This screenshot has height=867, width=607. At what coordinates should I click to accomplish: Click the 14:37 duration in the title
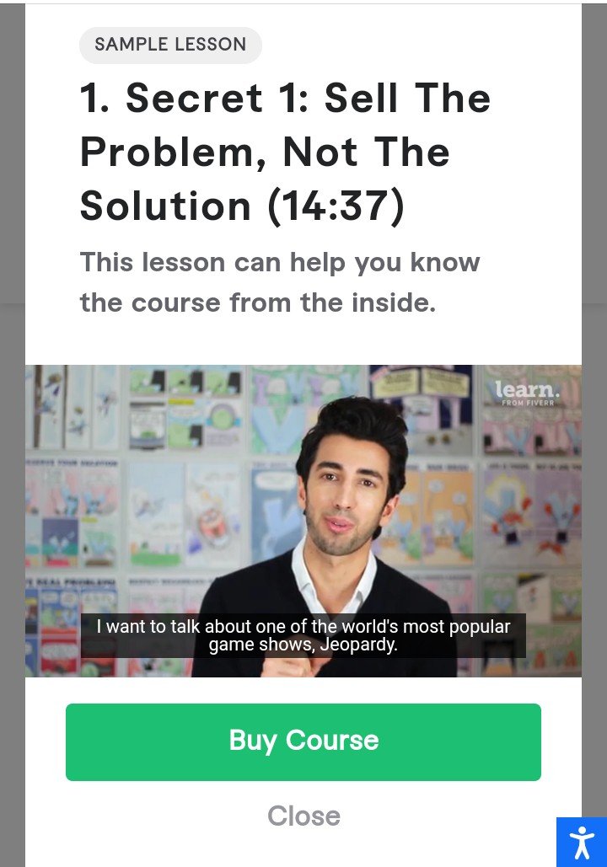[x=336, y=206]
